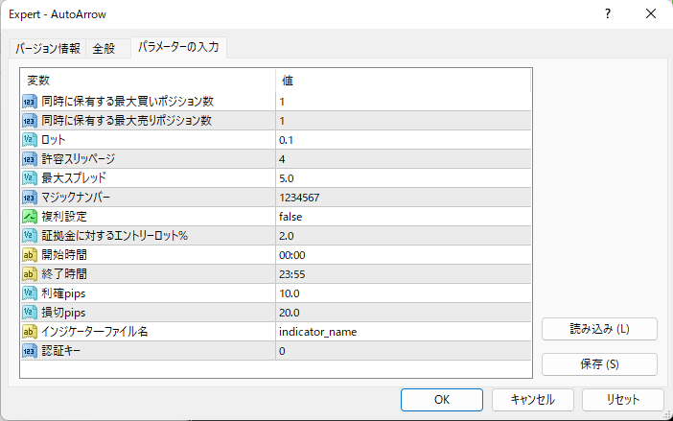Click the 読み込み (L) button

click(599, 329)
